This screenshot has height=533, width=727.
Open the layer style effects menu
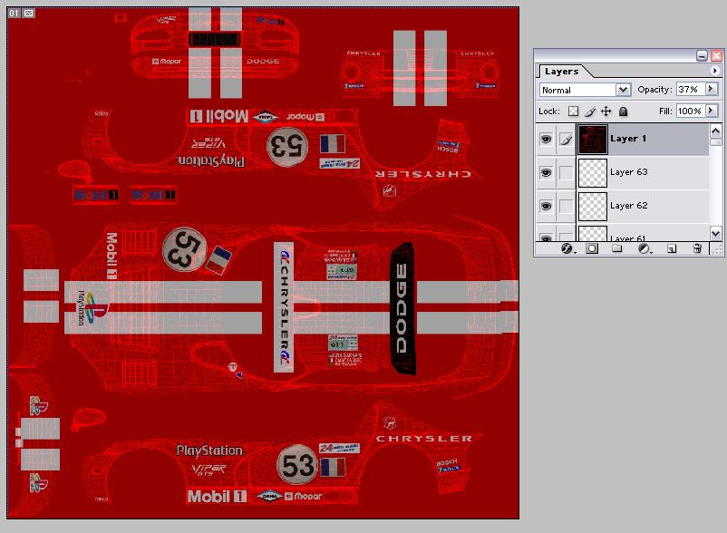tap(567, 247)
